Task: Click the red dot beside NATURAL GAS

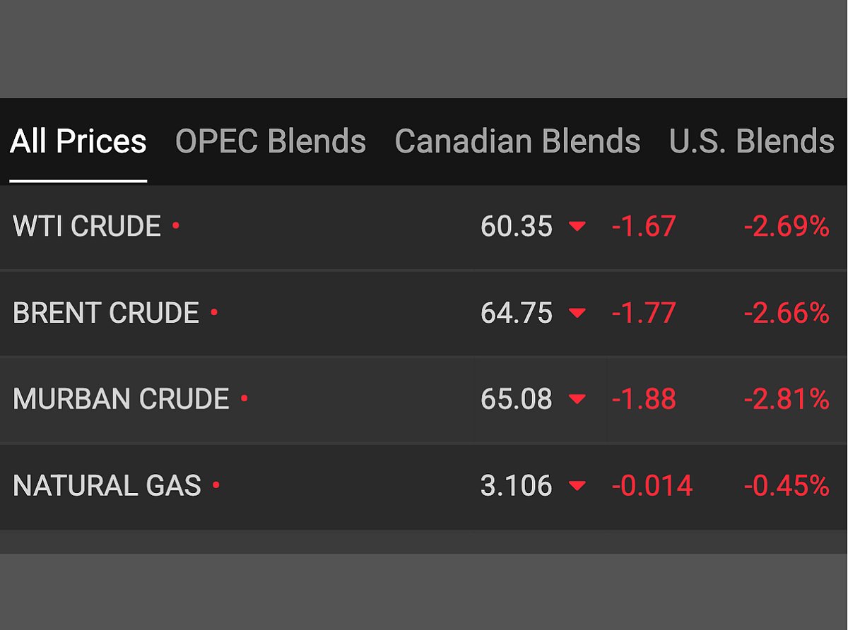Action: [x=216, y=485]
